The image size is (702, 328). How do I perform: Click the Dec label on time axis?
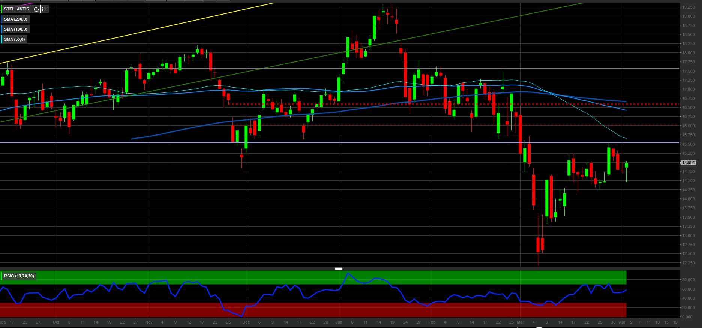(246, 322)
